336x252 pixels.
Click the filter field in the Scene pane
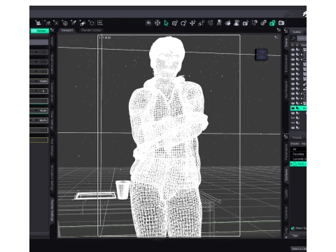(x=302, y=38)
